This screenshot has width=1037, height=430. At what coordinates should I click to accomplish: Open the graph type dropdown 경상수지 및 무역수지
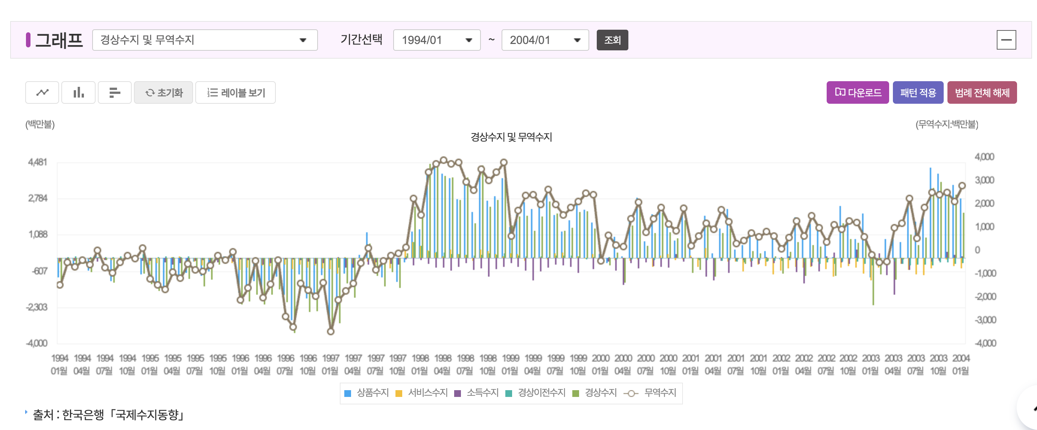205,40
